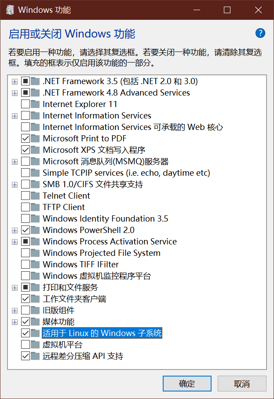Viewport: 274px width, 399px height.
Task: Enable the Telnet Client checkbox
Action: (x=26, y=196)
